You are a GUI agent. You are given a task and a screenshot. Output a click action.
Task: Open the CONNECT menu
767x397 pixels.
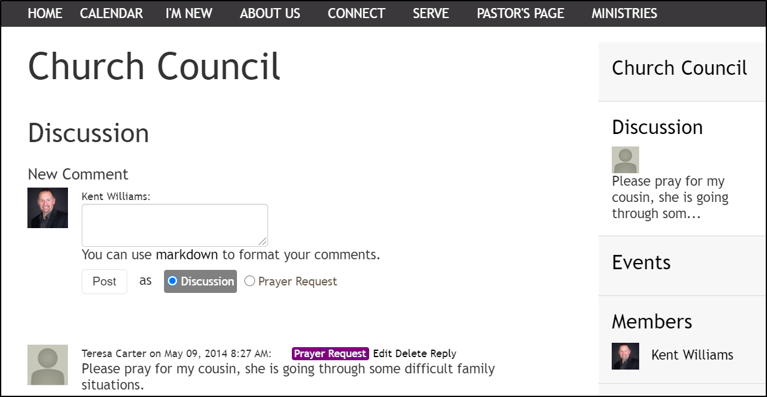coord(356,13)
